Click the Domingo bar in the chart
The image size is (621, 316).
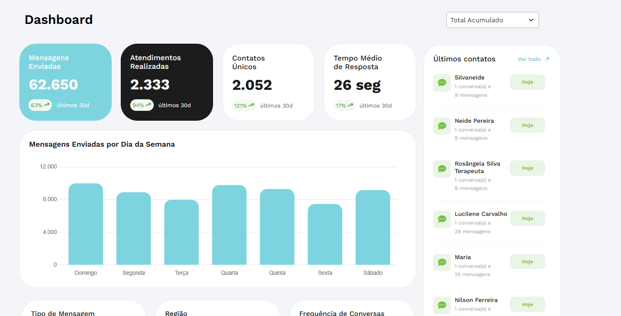[x=86, y=224]
